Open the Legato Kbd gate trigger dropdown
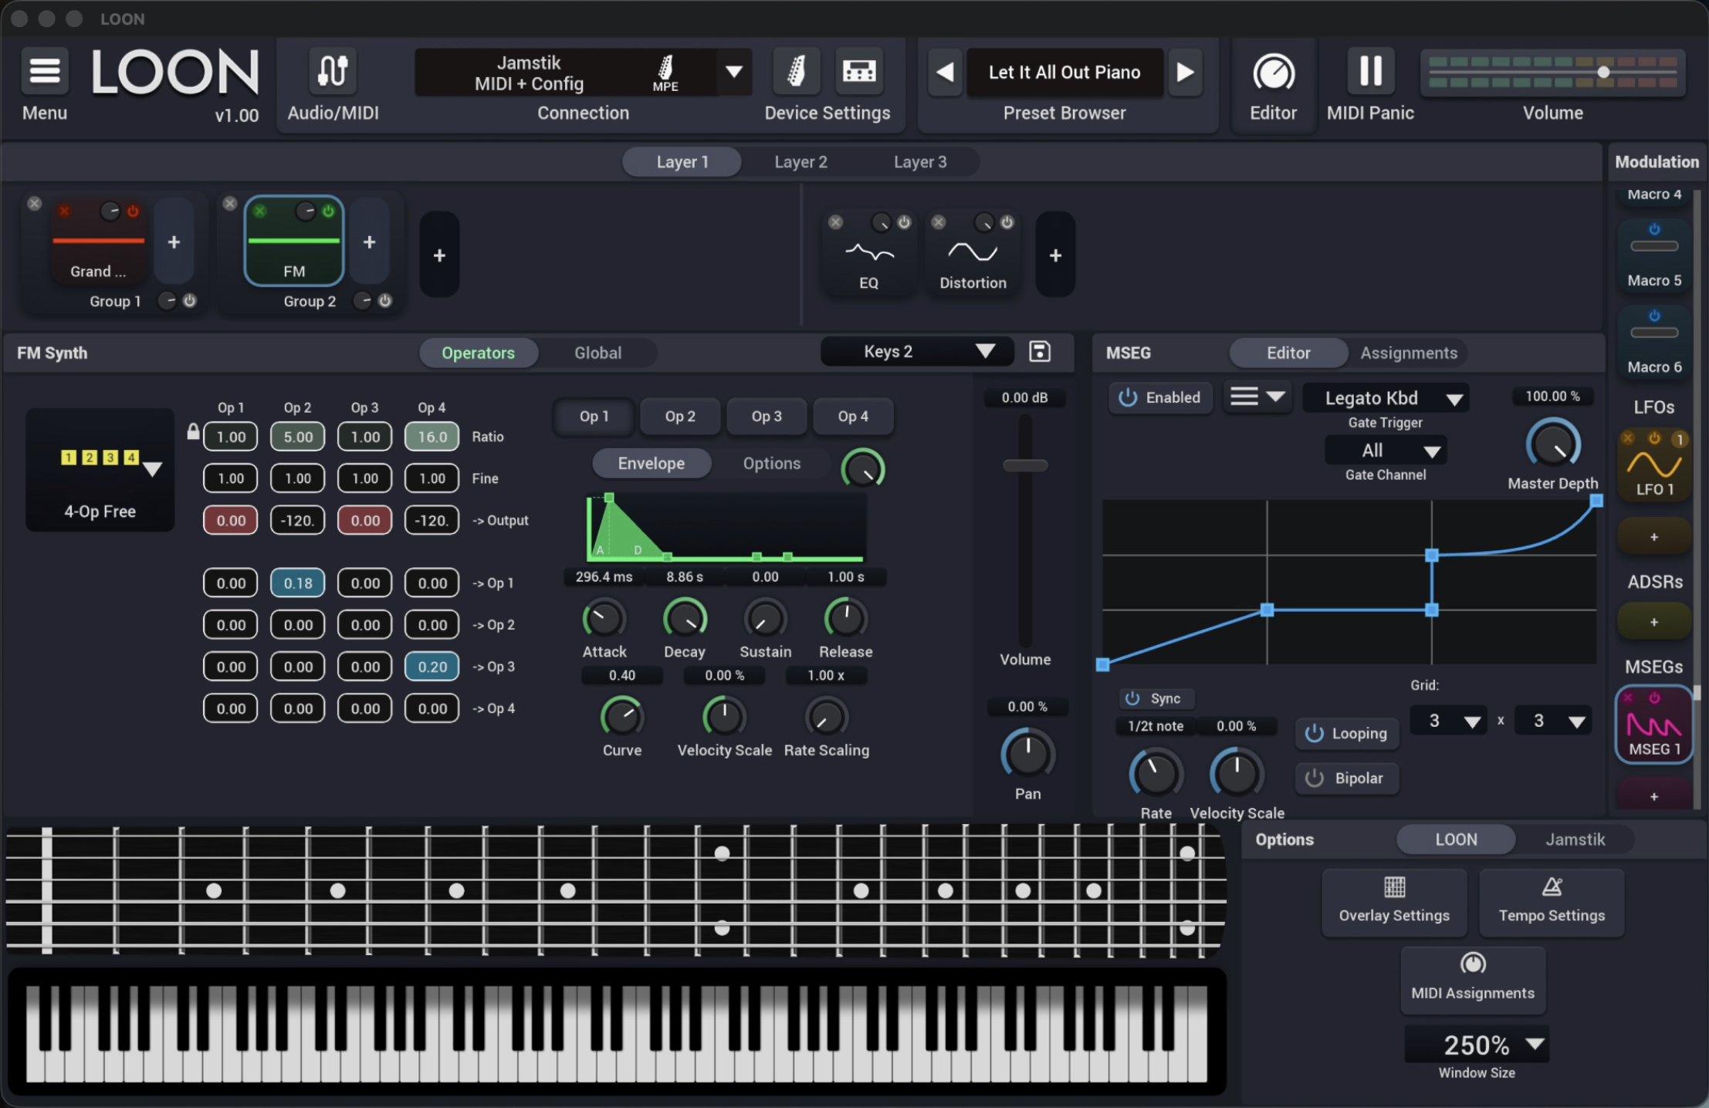 [x=1386, y=398]
